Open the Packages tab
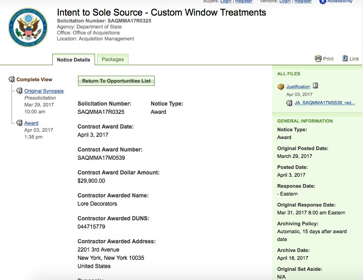 (113, 59)
